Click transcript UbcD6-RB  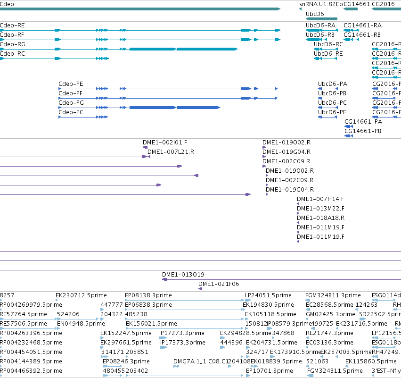(320, 35)
